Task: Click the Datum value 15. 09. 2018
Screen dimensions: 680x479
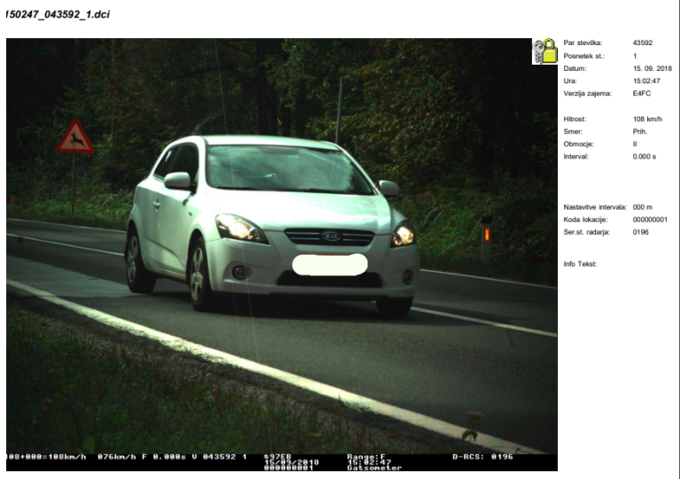Action: 653,68
